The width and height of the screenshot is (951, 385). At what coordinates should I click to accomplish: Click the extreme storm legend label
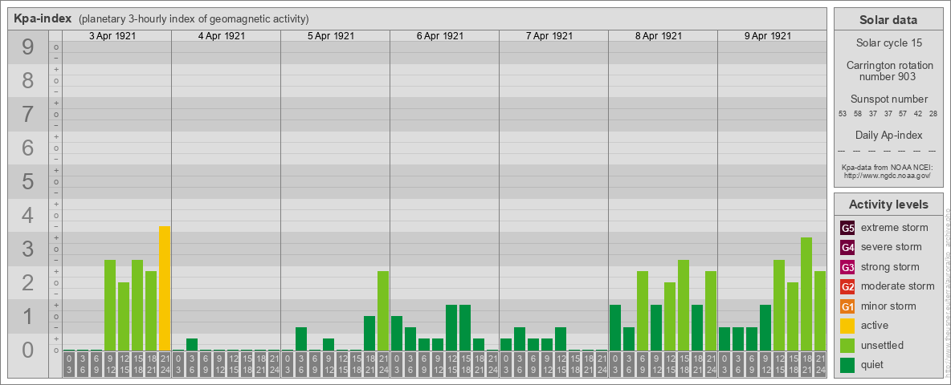pos(895,228)
